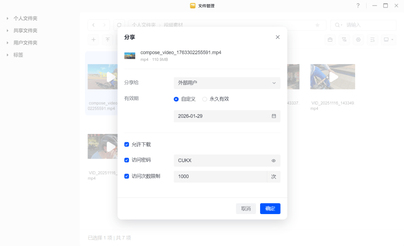This screenshot has height=246, width=404.
Task: Click the star favorite icon in the address bar
Action: (x=317, y=25)
